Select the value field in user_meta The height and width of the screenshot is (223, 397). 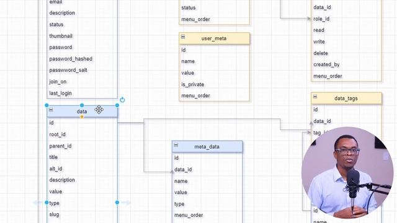(x=214, y=73)
